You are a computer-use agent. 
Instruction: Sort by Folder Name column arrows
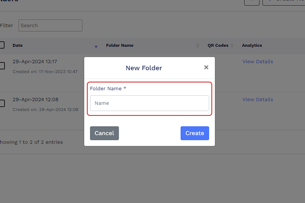point(197,45)
